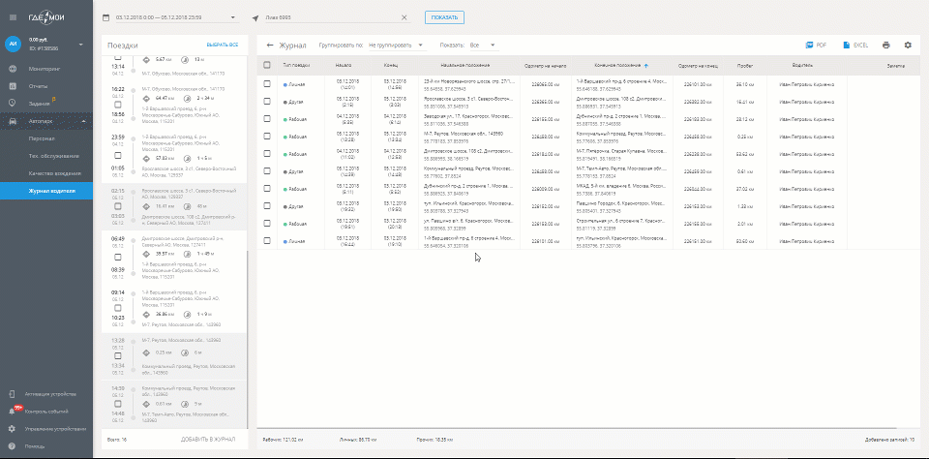This screenshot has width=929, height=459.
Task: Click the ПОКАЗАТЬ button
Action: coord(444,17)
